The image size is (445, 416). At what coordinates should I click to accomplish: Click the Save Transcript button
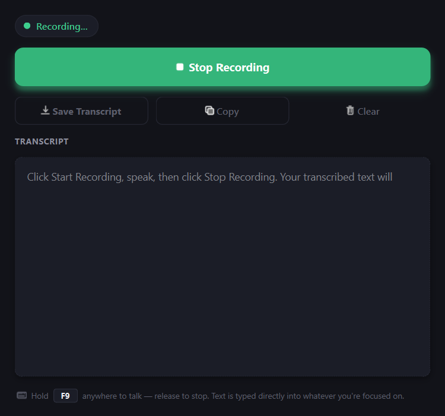81,111
